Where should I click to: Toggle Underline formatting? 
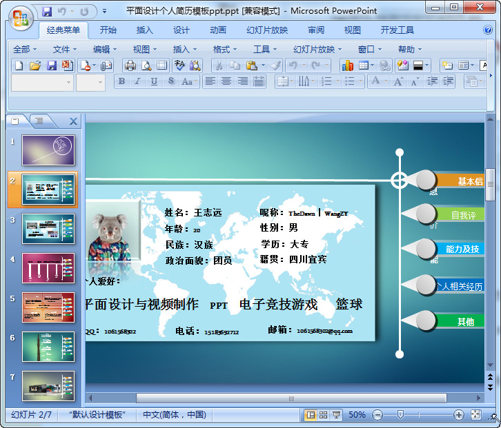click(x=154, y=81)
